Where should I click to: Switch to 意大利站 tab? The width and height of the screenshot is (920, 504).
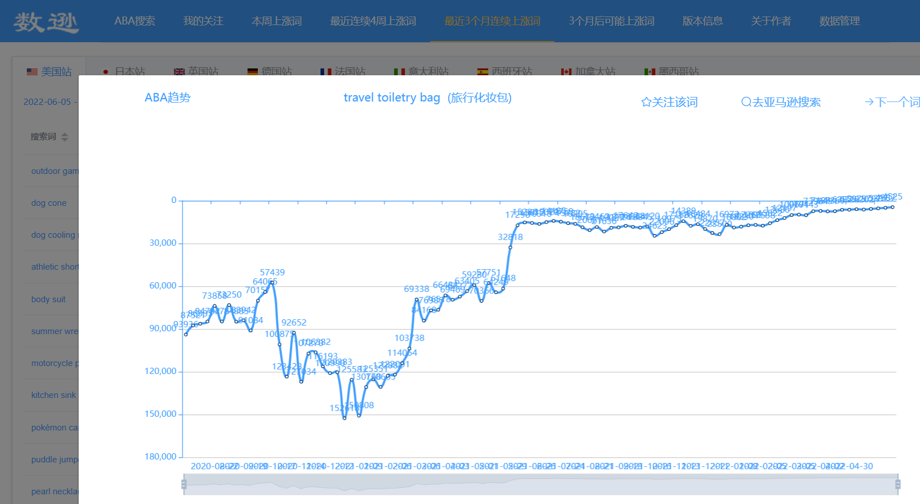click(422, 71)
